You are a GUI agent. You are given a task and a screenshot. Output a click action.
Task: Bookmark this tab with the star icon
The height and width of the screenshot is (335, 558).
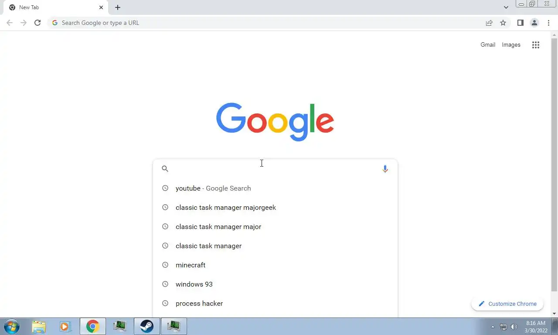(503, 23)
